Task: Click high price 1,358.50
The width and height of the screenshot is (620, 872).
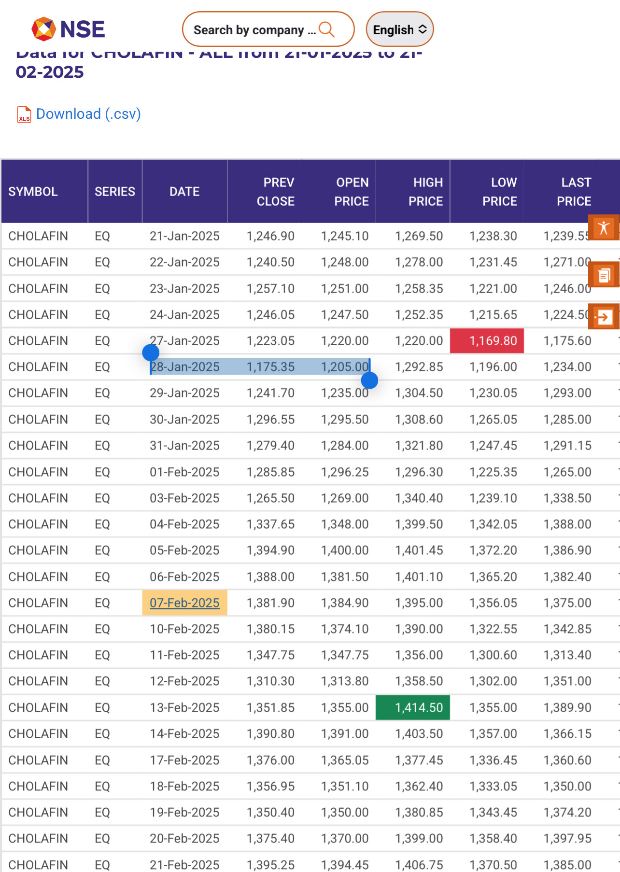Action: point(419,681)
